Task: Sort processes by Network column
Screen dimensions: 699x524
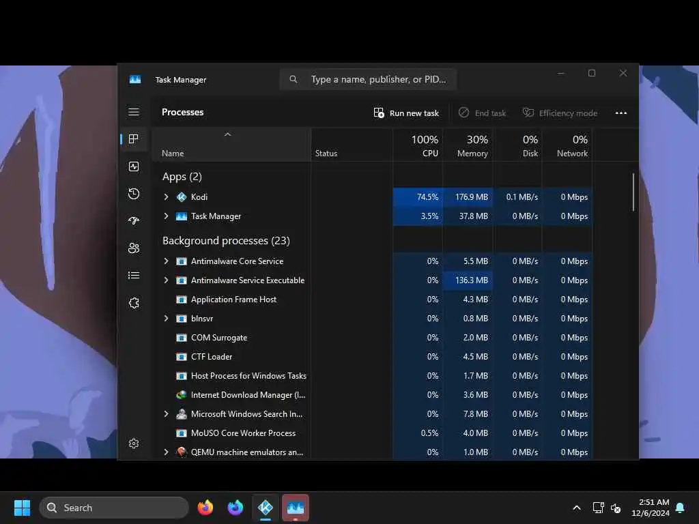Action: click(x=567, y=145)
